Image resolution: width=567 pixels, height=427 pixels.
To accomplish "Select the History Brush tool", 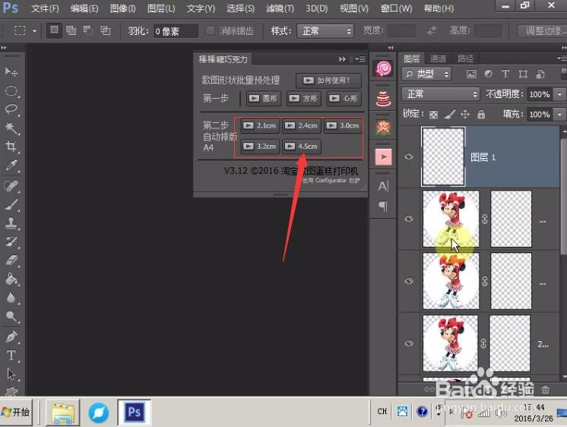I will tap(11, 242).
